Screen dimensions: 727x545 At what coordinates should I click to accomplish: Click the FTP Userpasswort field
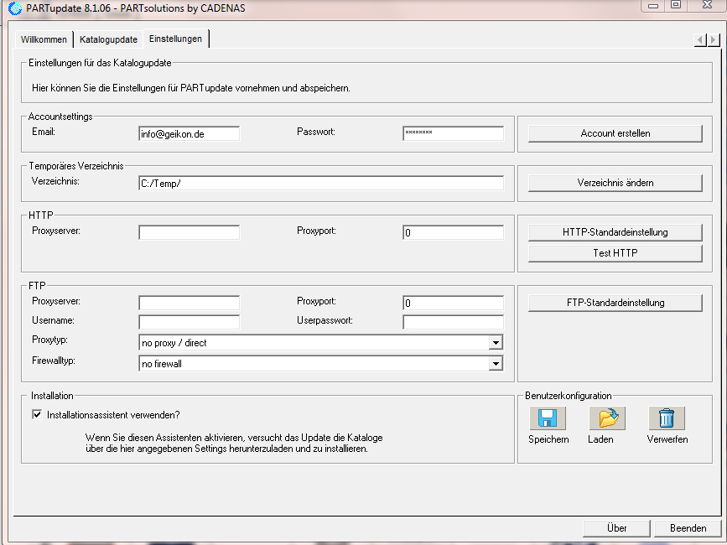point(453,322)
